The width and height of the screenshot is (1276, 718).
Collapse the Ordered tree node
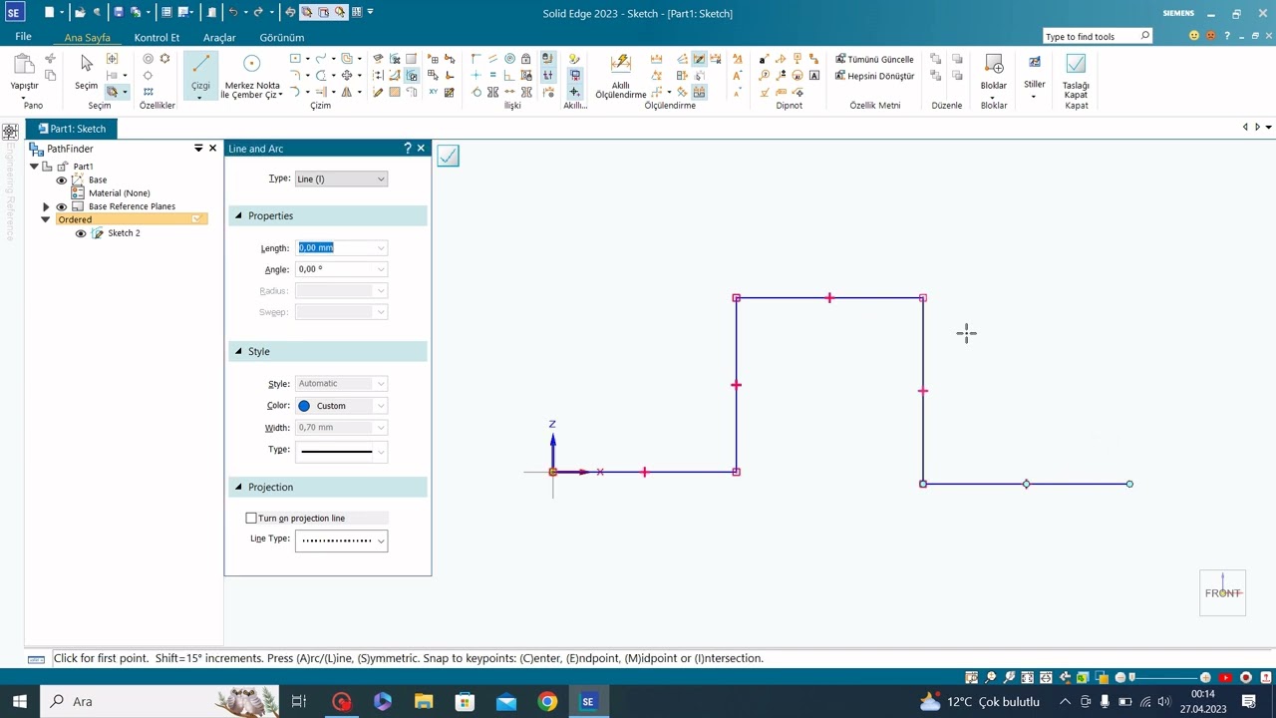(x=46, y=219)
